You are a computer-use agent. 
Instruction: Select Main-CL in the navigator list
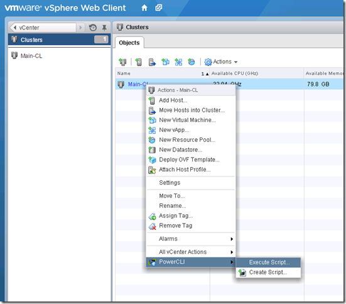point(31,56)
